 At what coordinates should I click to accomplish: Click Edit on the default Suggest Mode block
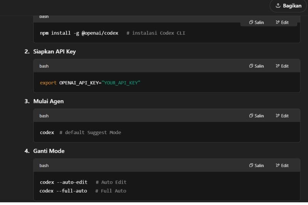[x=282, y=116]
